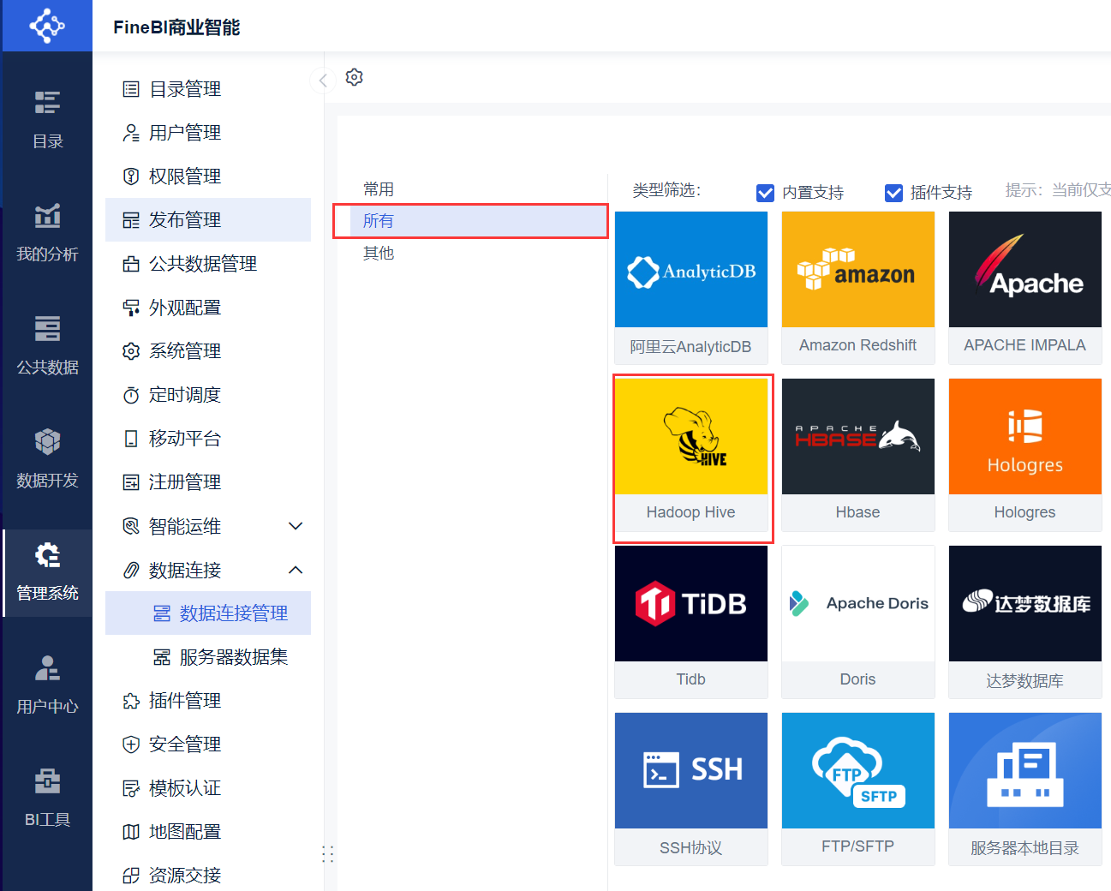Open 权限管理 menu item
This screenshot has width=1111, height=891.
(x=208, y=176)
